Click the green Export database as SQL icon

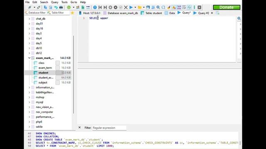(83, 7)
